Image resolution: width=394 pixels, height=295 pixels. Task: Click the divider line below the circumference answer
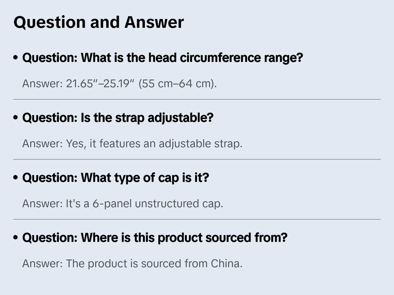coord(197,99)
